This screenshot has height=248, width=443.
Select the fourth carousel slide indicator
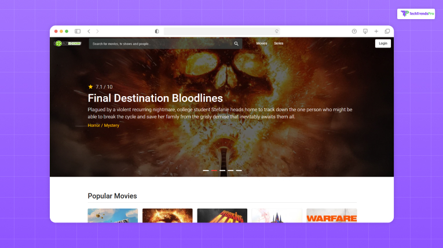pos(230,170)
